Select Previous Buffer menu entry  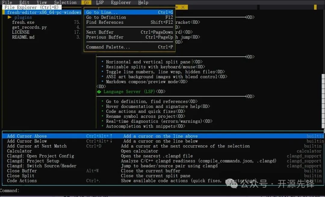coord(129,37)
